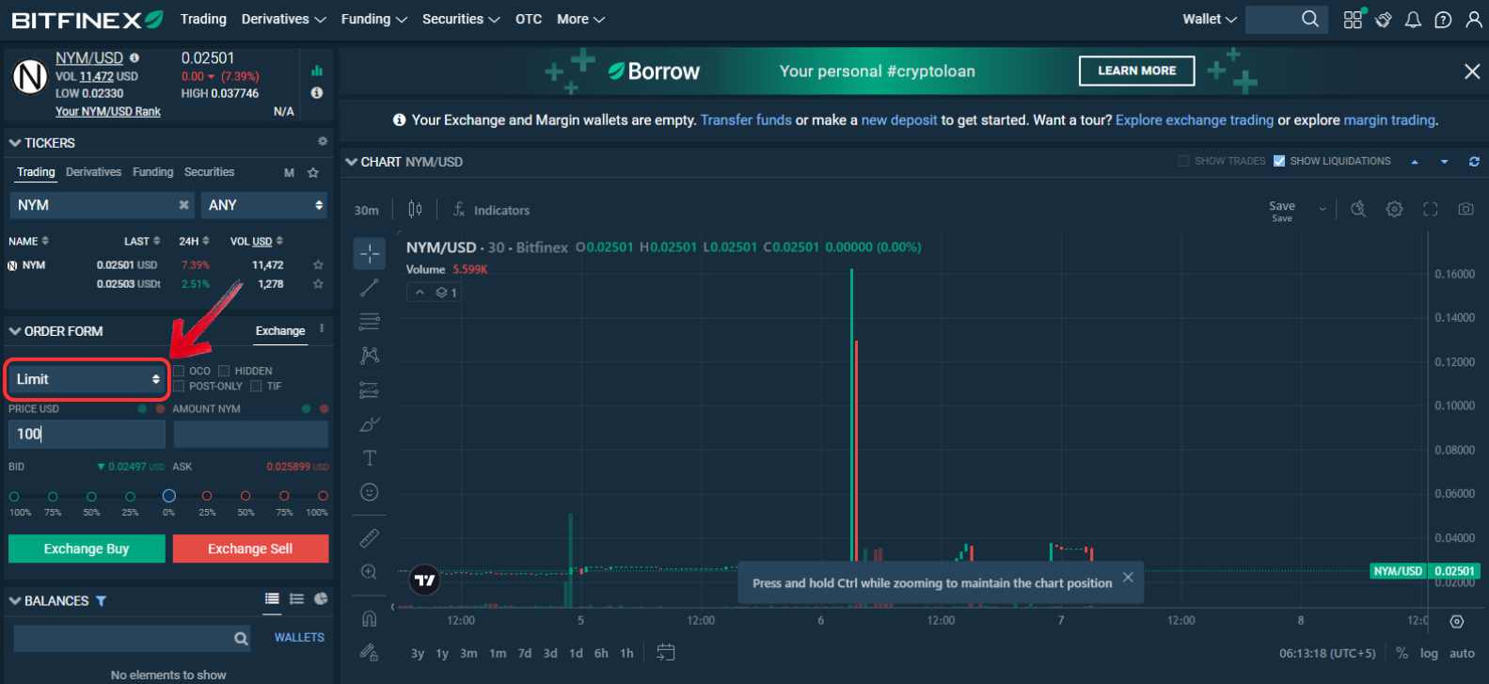Open Tickers panel settings gear

(323, 141)
